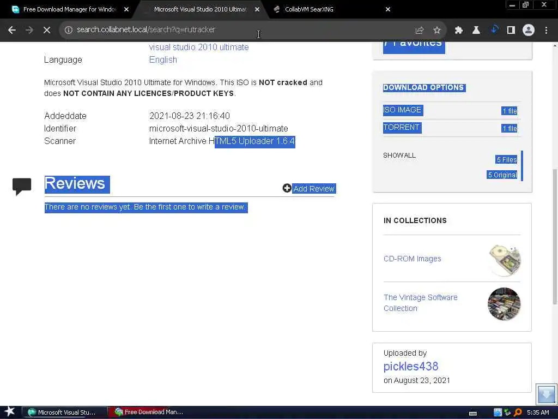
Task: Open the 5 Files link
Action: 506,160
